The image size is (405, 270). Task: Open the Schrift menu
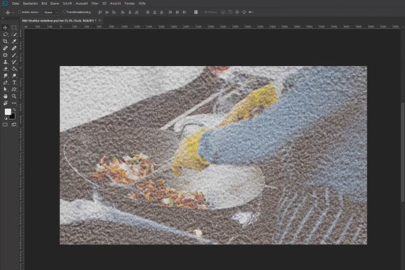pos(67,3)
